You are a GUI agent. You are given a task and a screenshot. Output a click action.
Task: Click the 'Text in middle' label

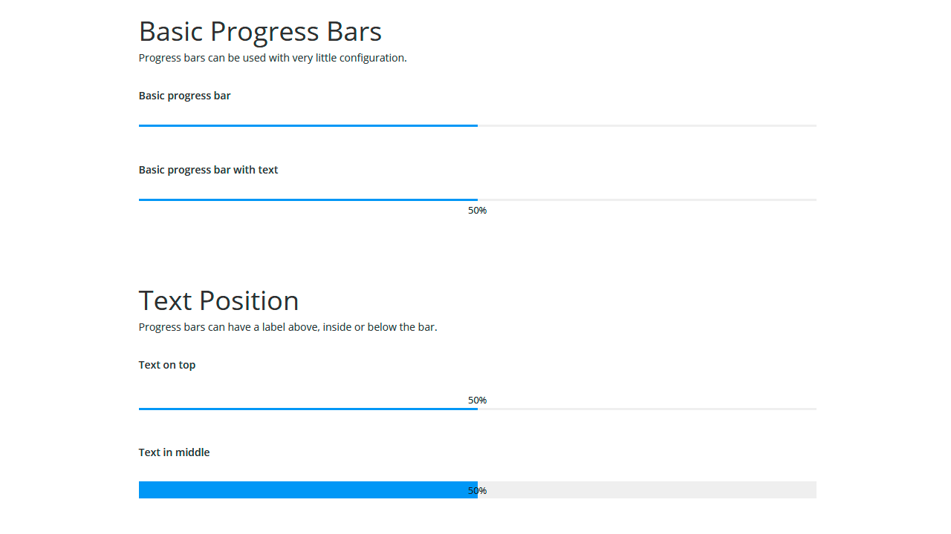174,452
